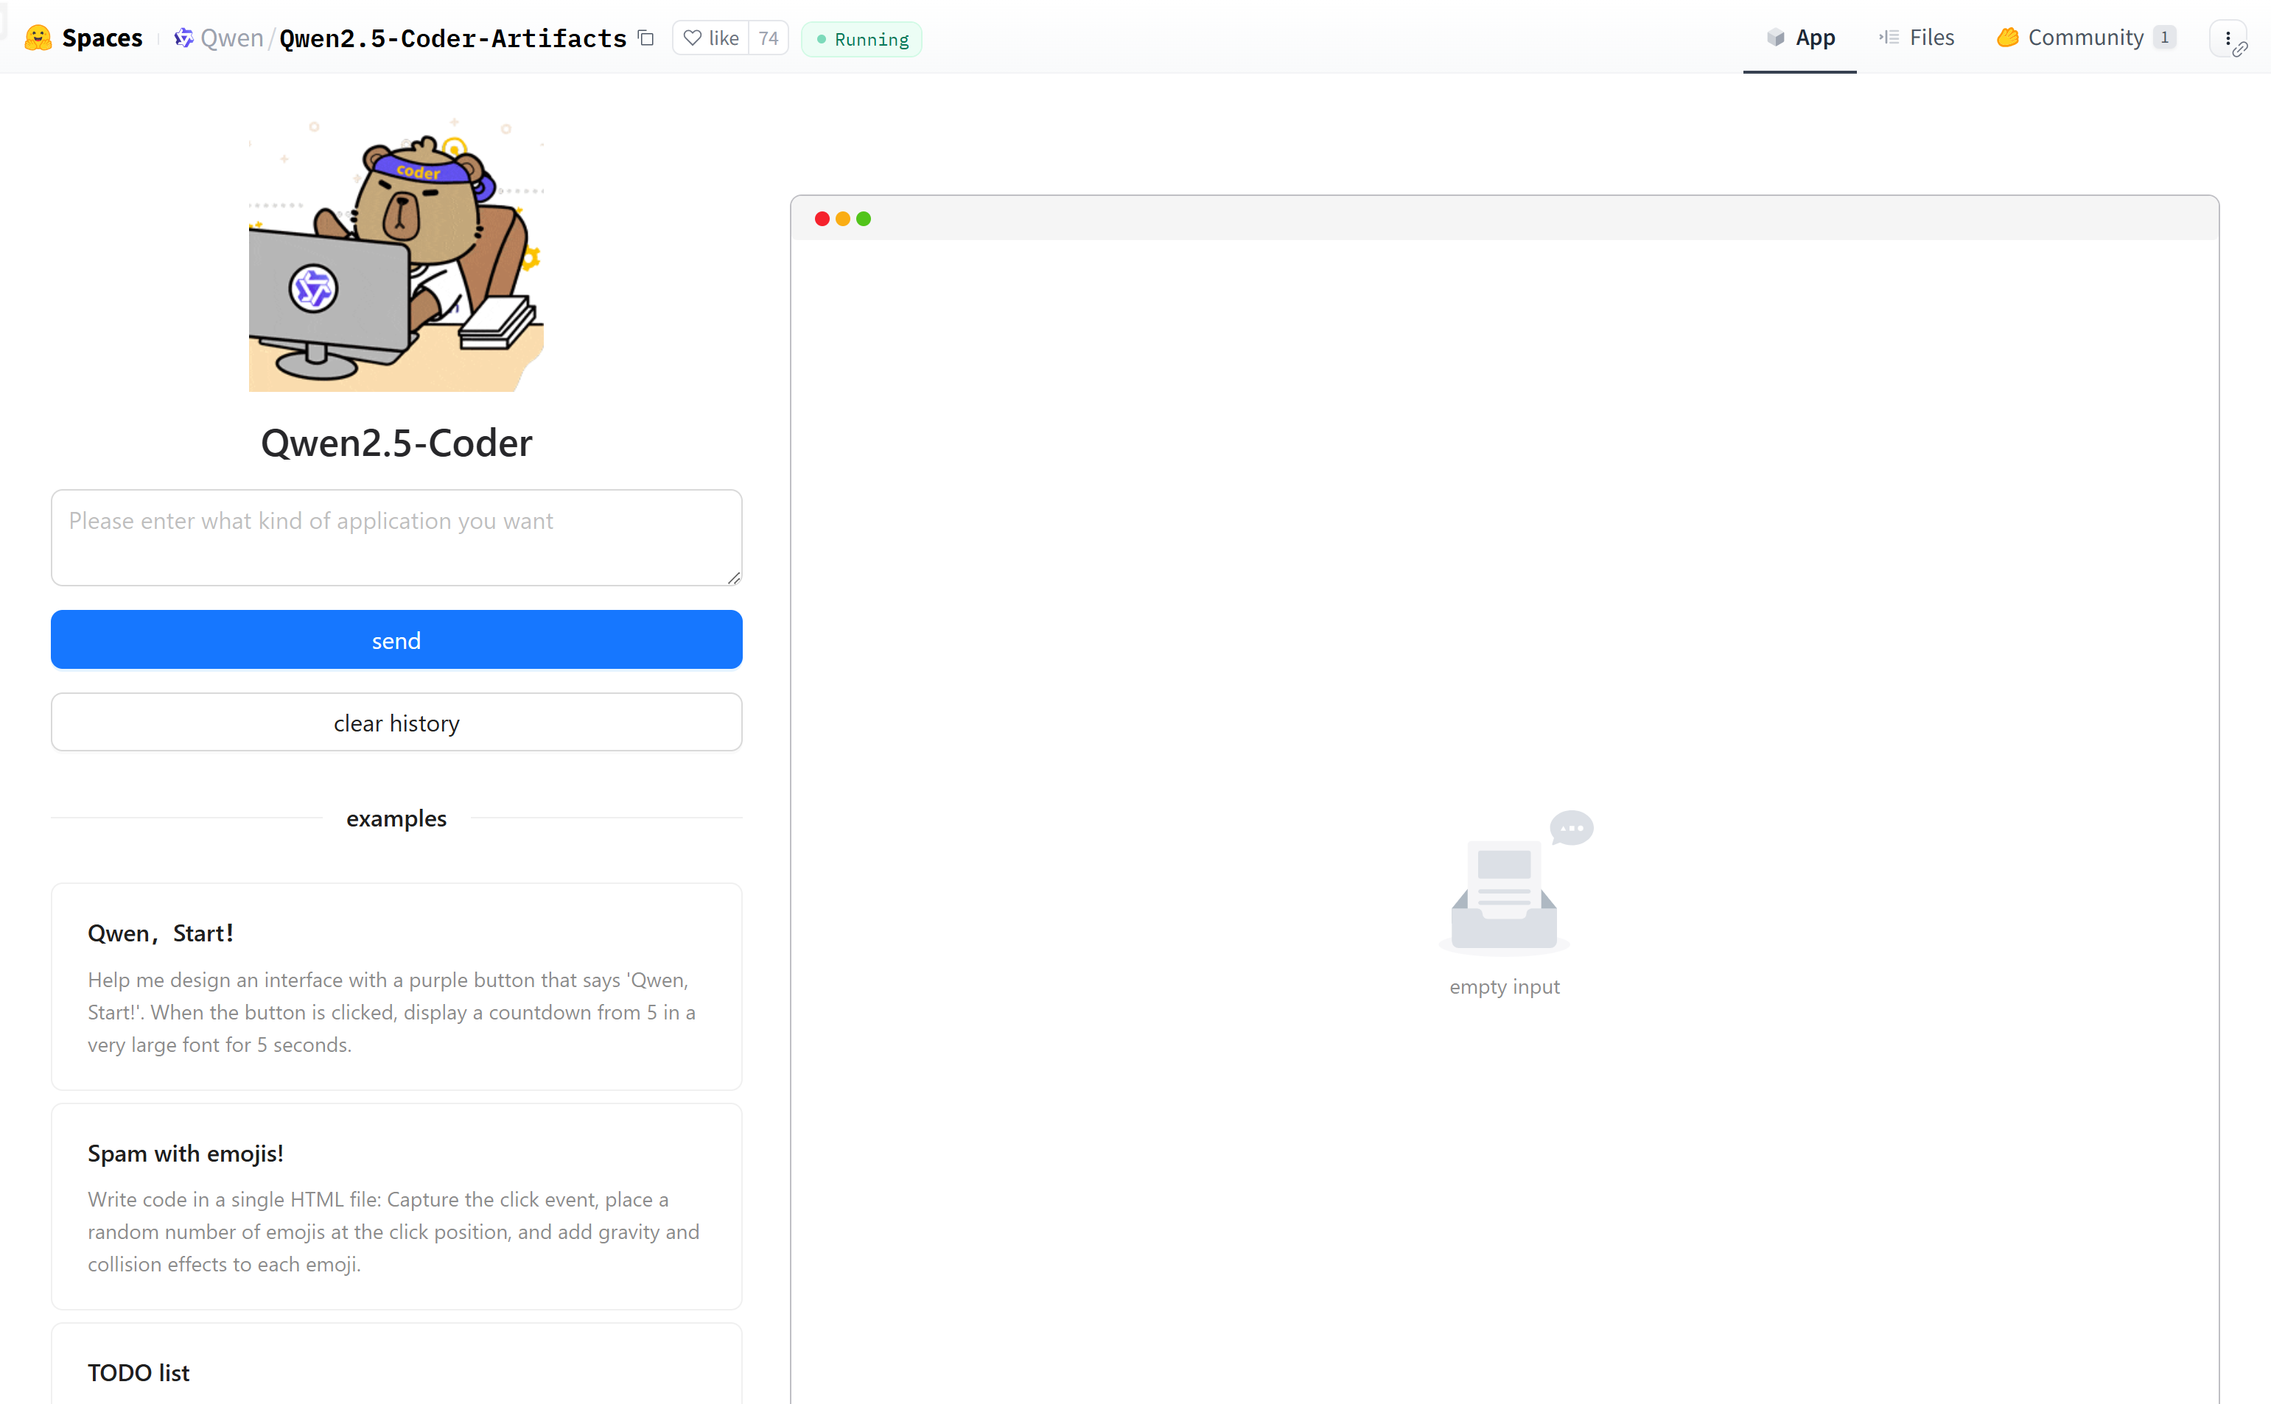Open the Qwen organization link

232,38
